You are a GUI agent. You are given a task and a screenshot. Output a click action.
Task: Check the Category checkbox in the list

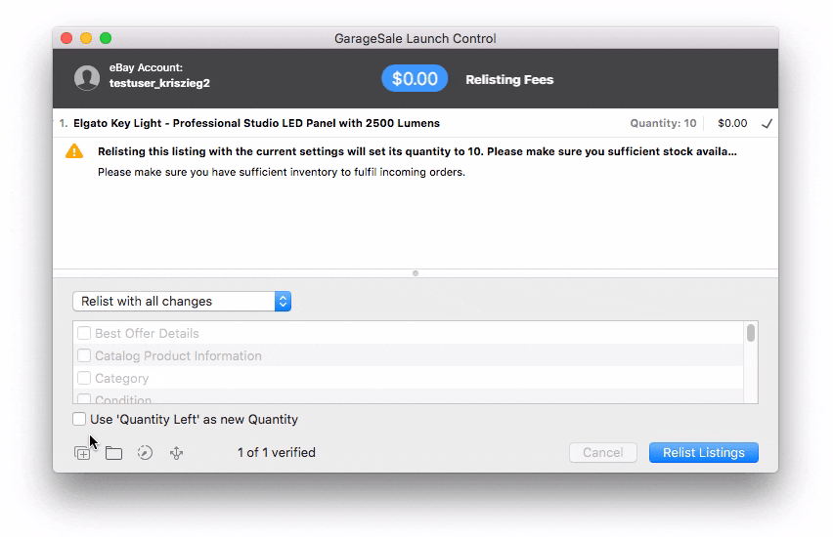84,379
